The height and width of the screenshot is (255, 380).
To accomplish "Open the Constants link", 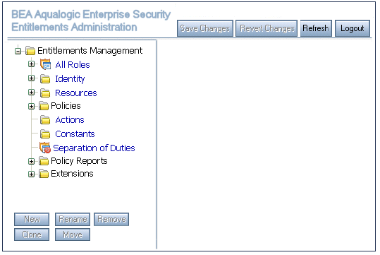I will pos(75,134).
